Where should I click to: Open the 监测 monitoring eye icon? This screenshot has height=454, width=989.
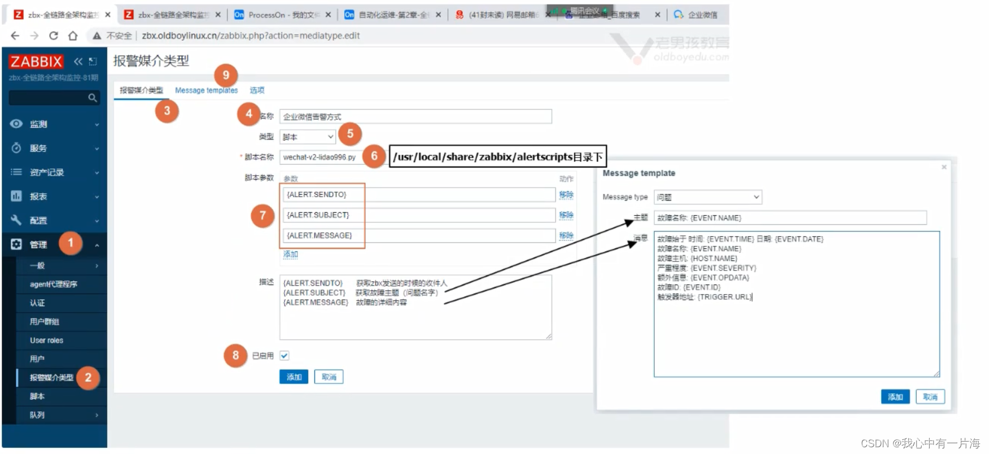[16, 124]
